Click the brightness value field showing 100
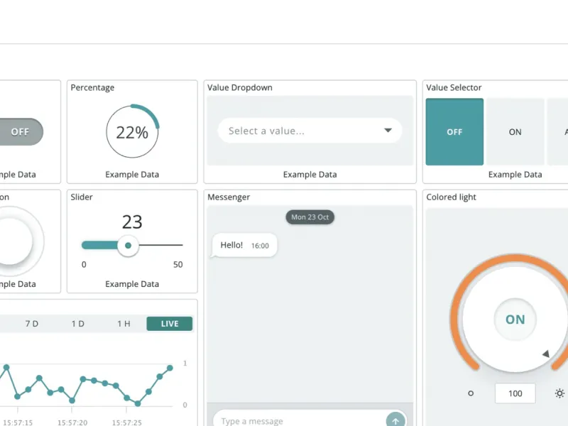The image size is (568, 426). pos(515,393)
